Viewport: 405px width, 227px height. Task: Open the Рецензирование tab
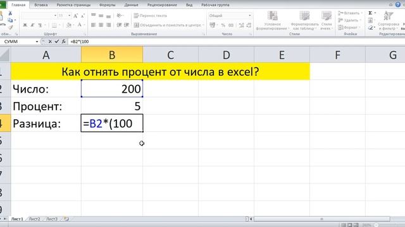[x=162, y=5]
